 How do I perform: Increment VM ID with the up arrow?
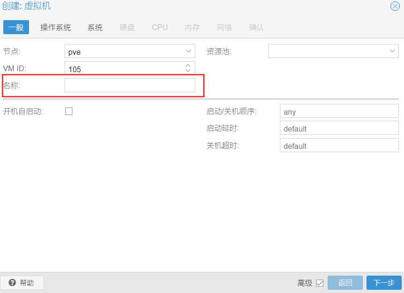[188, 66]
